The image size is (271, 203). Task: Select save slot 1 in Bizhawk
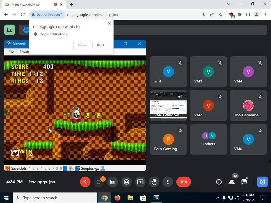(x=30, y=168)
